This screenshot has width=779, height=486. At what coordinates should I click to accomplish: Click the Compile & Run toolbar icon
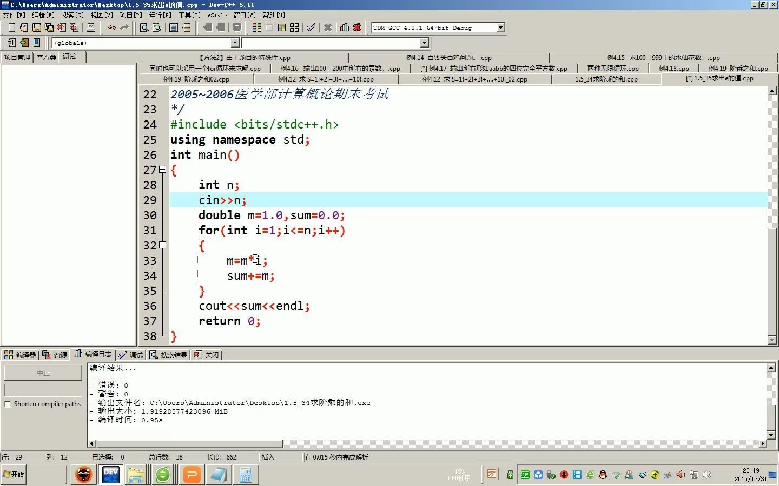(282, 28)
